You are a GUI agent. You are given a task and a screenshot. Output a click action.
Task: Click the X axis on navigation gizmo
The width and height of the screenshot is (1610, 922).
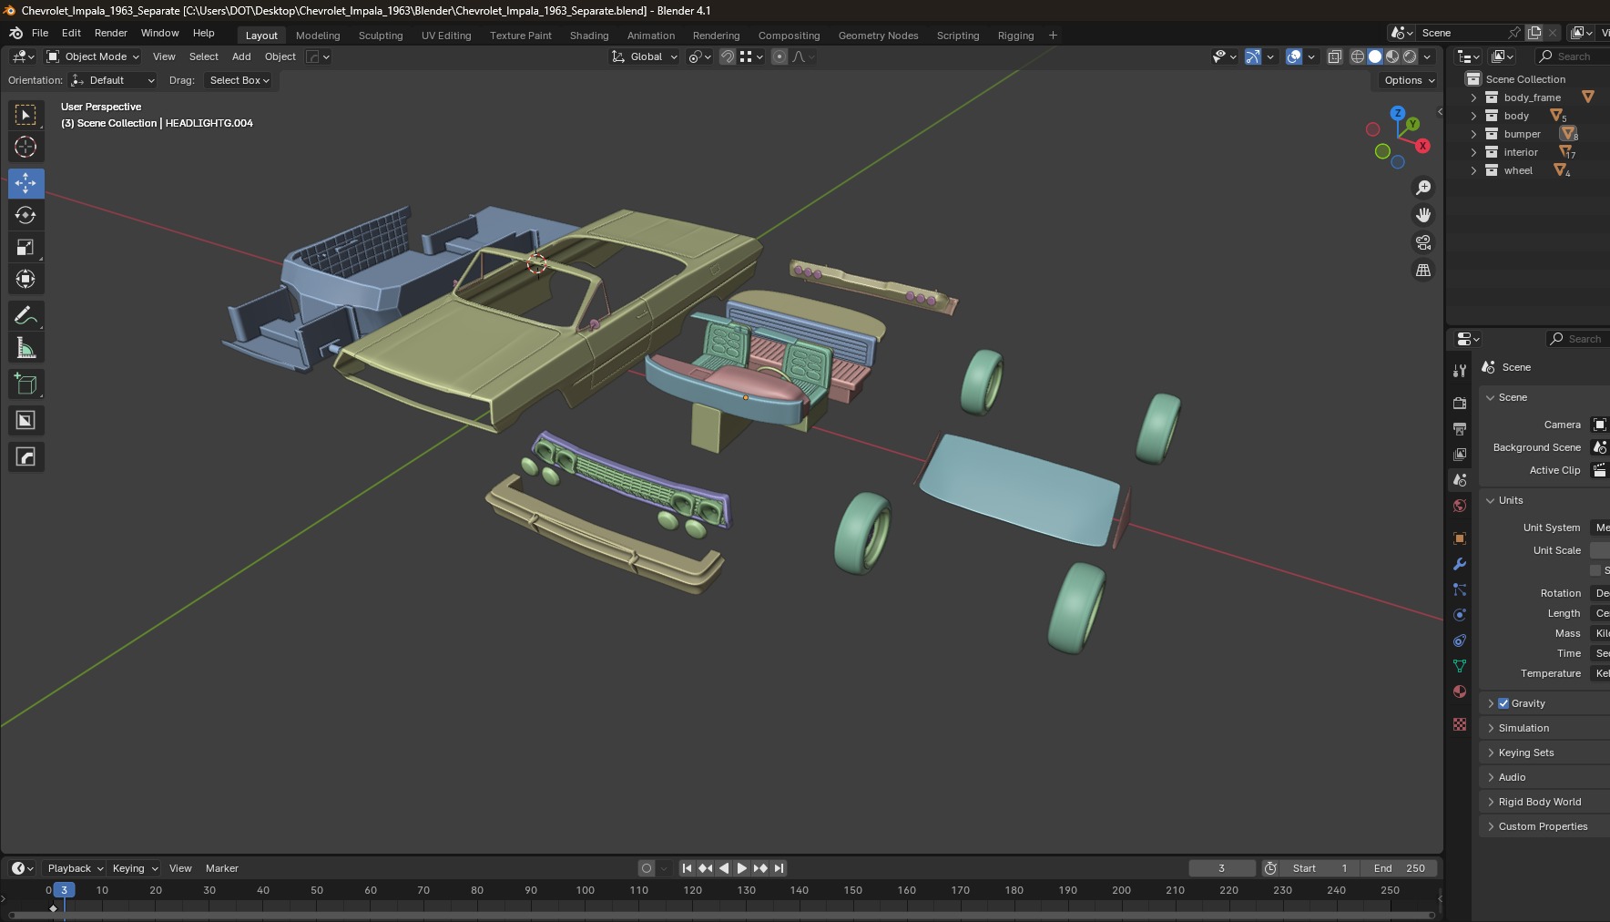pos(1422,146)
